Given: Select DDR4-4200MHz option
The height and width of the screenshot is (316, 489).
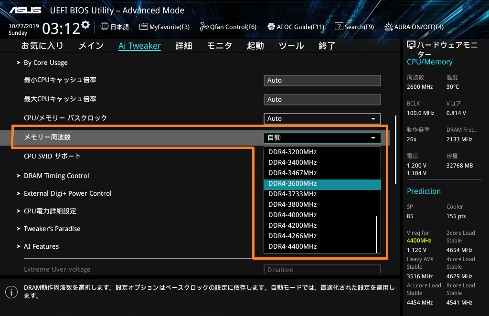Looking at the screenshot, I should [322, 226].
